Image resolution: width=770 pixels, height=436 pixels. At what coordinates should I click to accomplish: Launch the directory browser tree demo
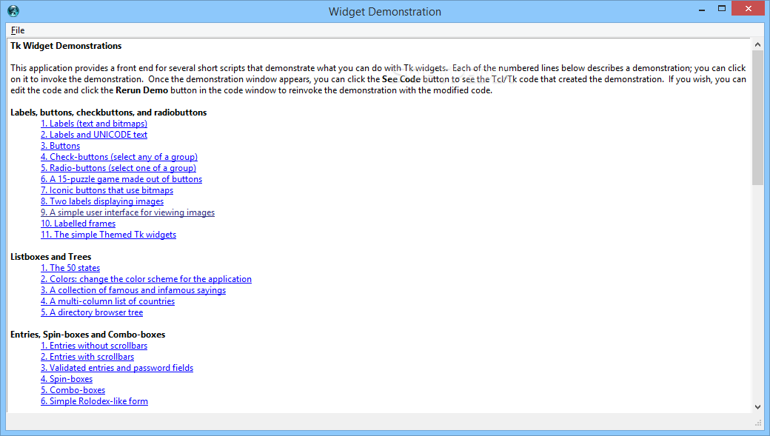pos(92,312)
